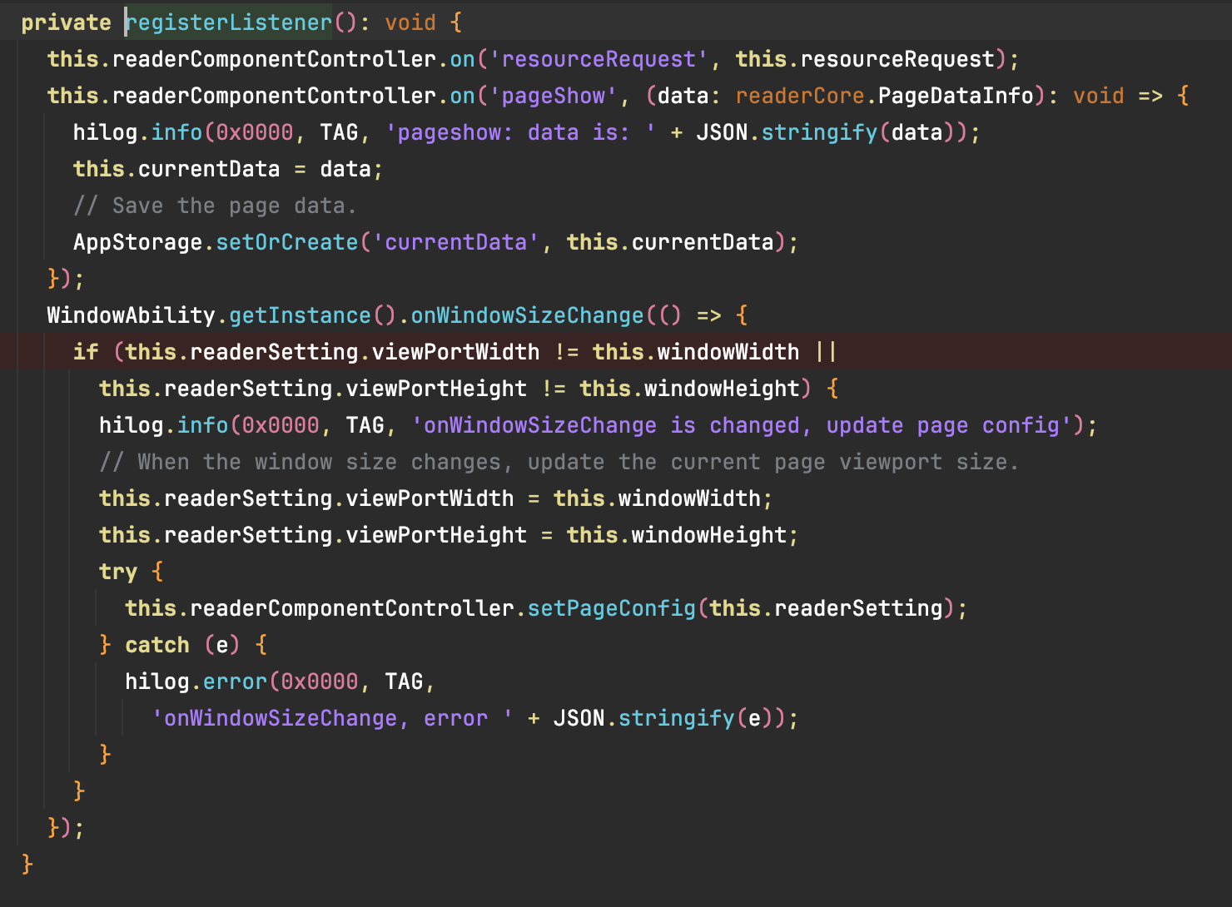Click the hilog error method call
Viewport: 1232px width, 907px height.
tap(235, 681)
